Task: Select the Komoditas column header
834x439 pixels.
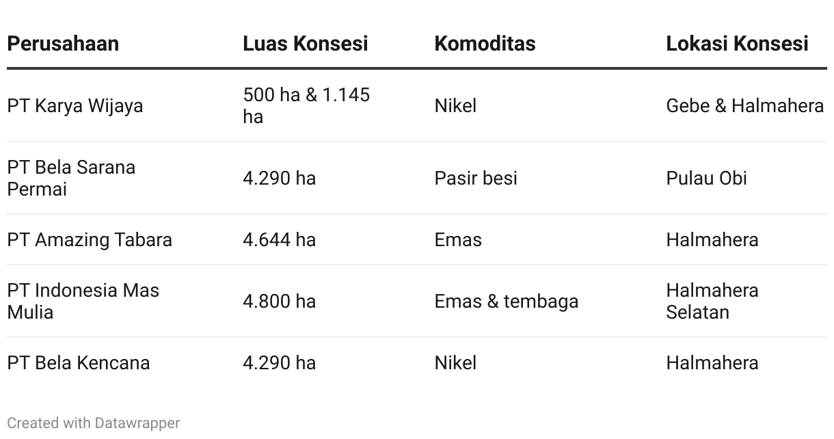Action: pos(485,43)
